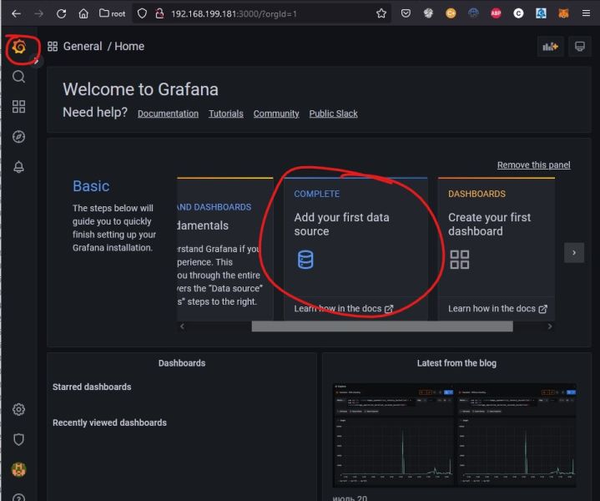
Task: Click the horizontal scrollbar thumb under cards
Action: pyautogui.click(x=382, y=326)
